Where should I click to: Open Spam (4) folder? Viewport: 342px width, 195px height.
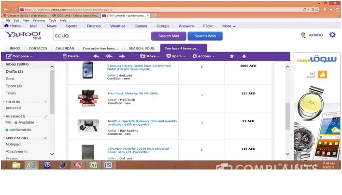click(x=14, y=86)
